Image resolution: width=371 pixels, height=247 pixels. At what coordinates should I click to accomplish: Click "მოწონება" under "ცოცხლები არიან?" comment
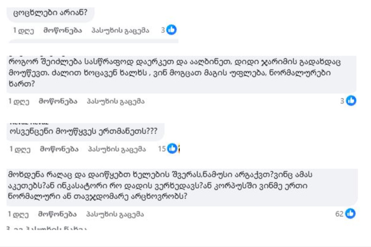point(63,30)
